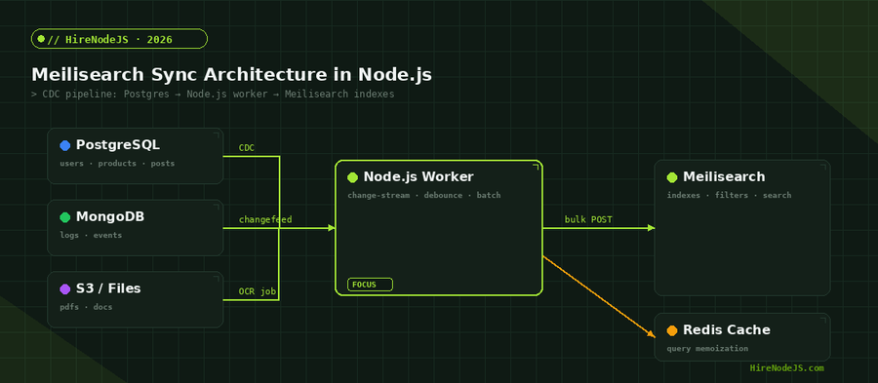Click the // HireNodeJS · 2026 badge
This screenshot has height=383, width=878.
pyautogui.click(x=119, y=39)
